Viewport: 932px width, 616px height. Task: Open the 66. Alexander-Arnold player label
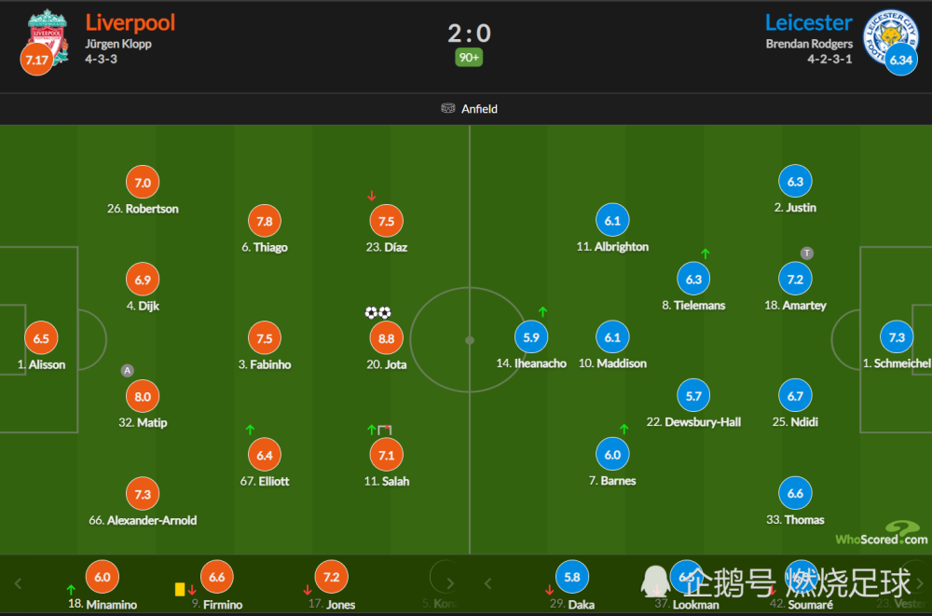tap(143, 520)
